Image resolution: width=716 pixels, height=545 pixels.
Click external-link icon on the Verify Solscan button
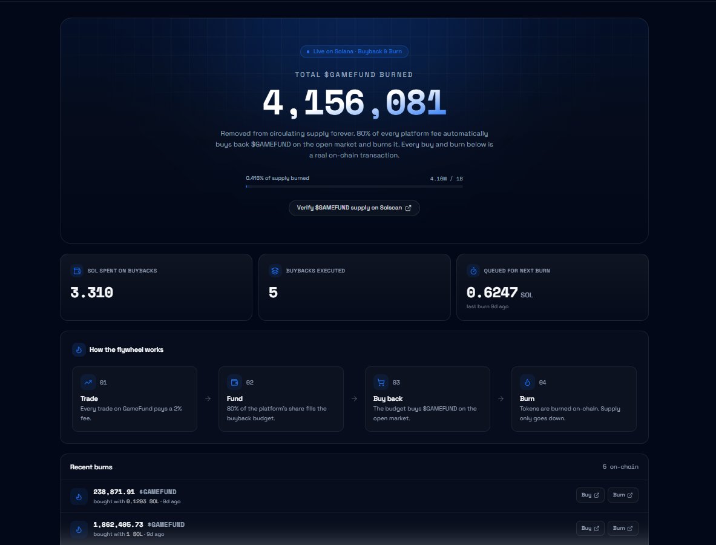tap(408, 208)
